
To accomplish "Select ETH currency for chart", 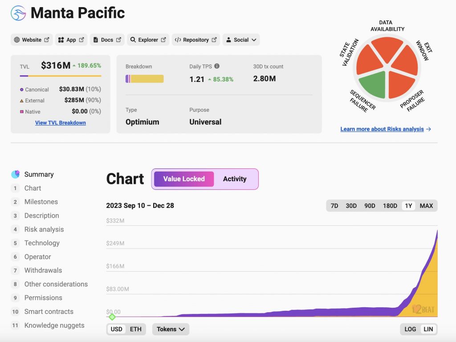I will [x=135, y=329].
